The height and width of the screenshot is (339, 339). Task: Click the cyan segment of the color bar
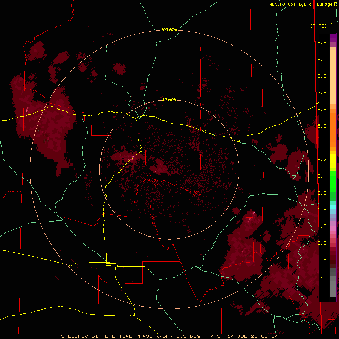click(x=333, y=207)
